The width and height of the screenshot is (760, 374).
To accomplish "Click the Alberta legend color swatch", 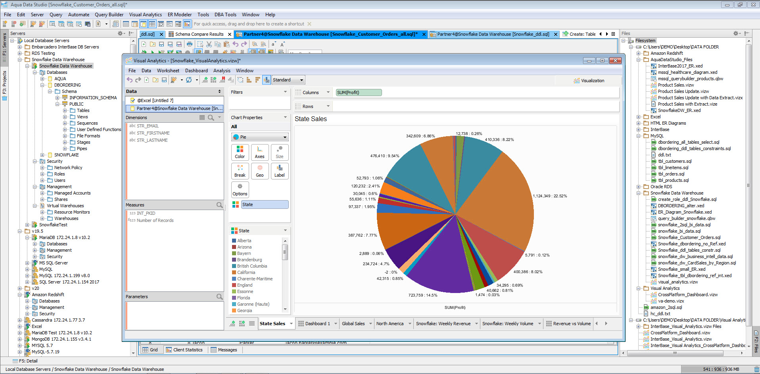I will [234, 241].
